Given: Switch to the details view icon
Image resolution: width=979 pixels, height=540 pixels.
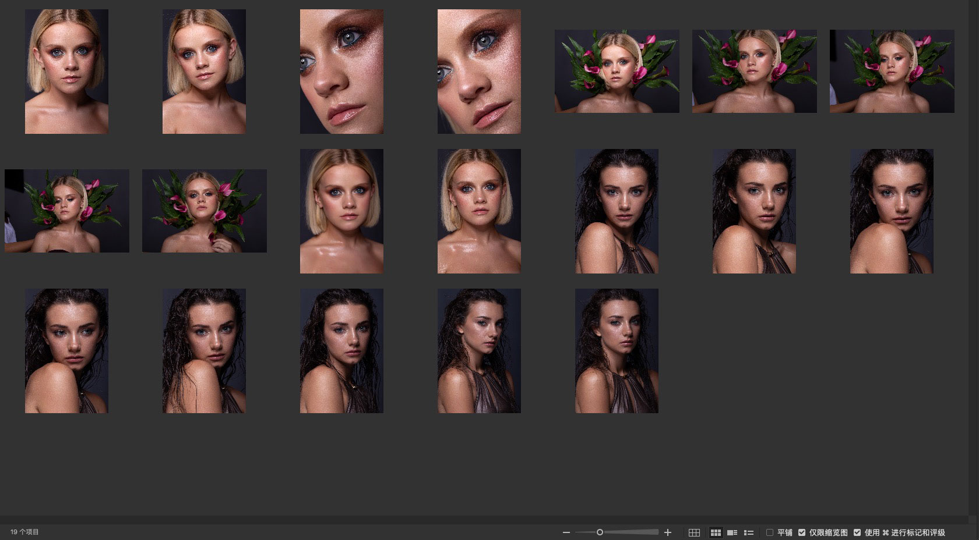Looking at the screenshot, I should (x=733, y=532).
